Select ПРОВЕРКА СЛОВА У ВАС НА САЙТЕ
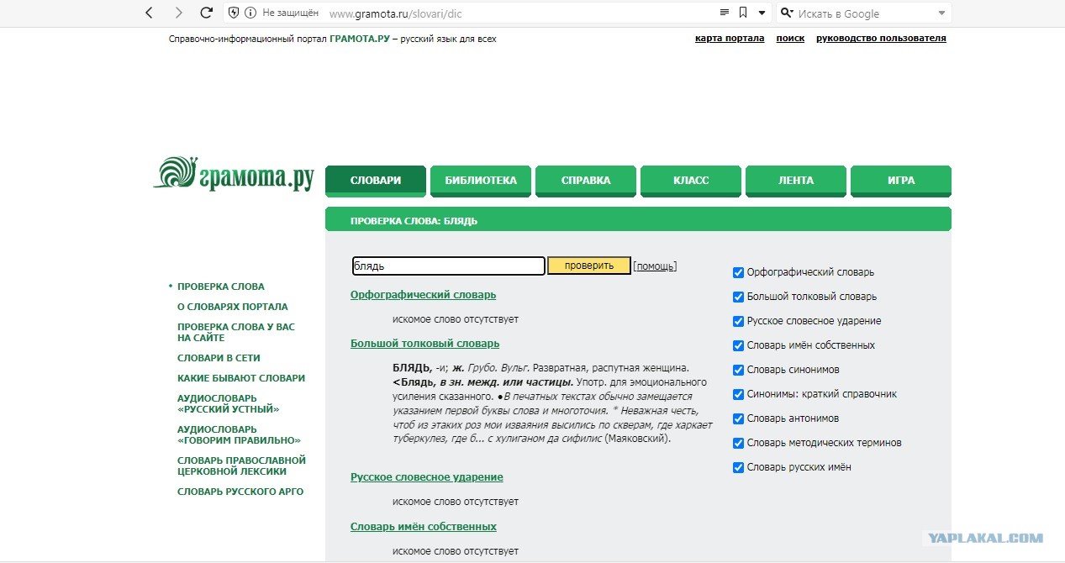Image resolution: width=1065 pixels, height=563 pixels. (236, 332)
